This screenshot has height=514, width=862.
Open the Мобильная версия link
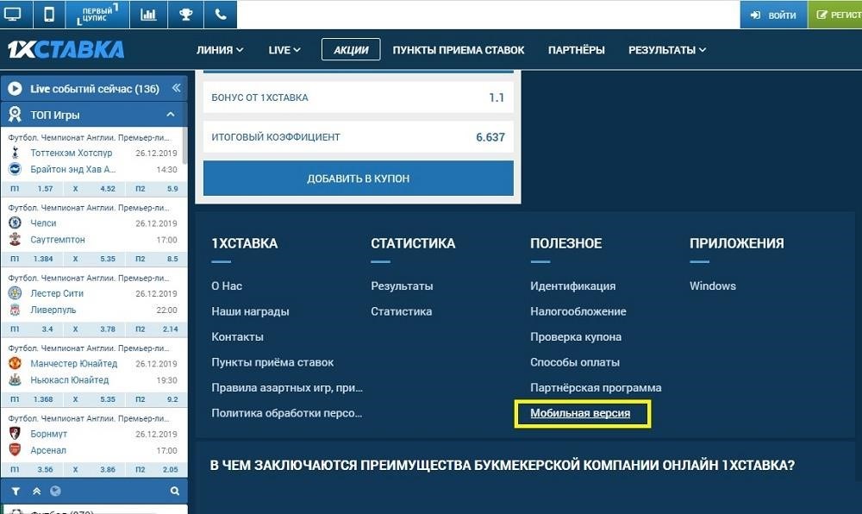[x=580, y=413]
